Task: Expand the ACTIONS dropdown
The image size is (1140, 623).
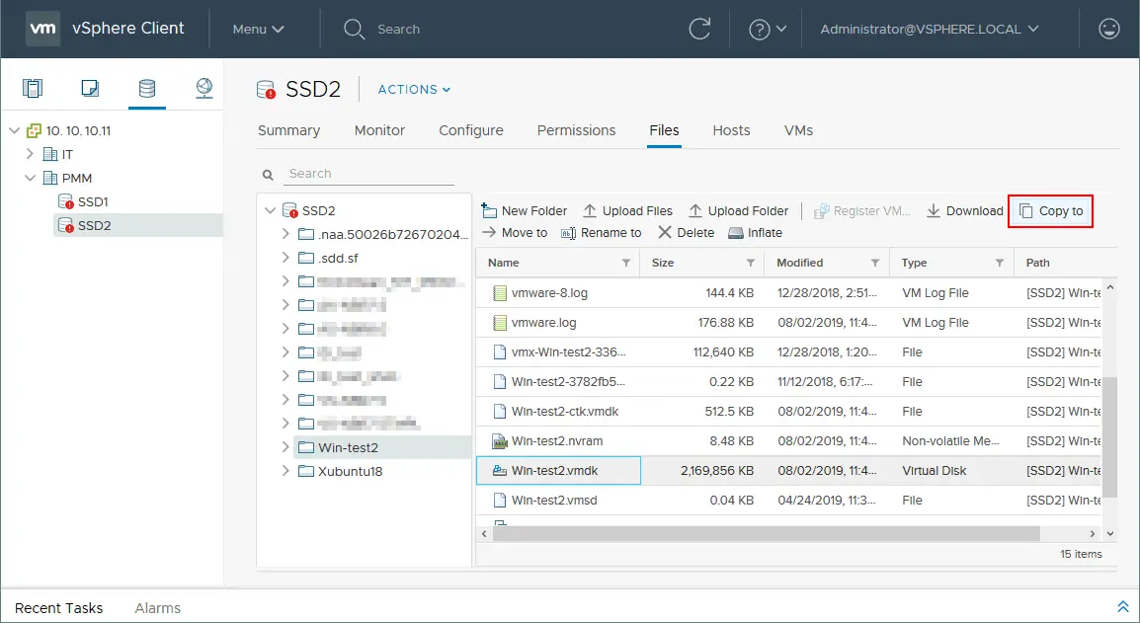Action: pyautogui.click(x=415, y=90)
